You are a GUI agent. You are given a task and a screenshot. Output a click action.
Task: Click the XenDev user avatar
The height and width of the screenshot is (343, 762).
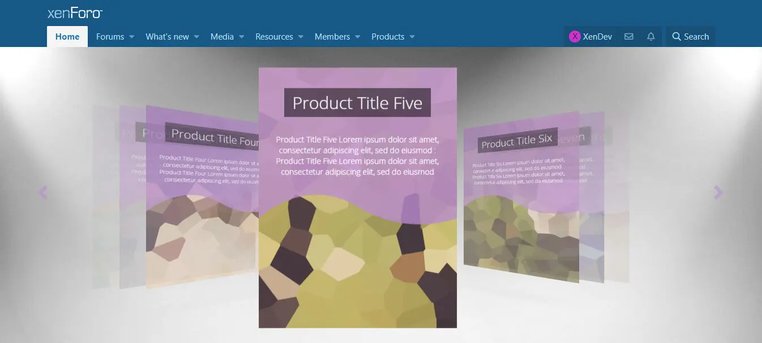point(575,37)
